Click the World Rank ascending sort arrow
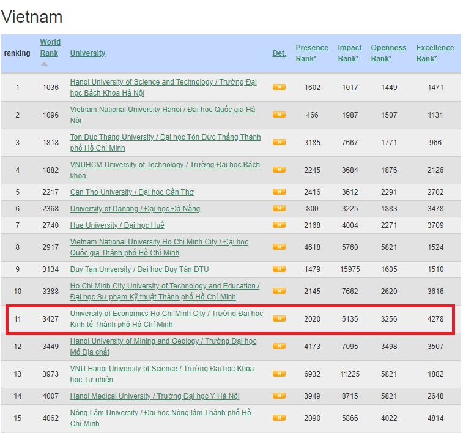Viewport: 463px width, 433px height. [x=44, y=64]
